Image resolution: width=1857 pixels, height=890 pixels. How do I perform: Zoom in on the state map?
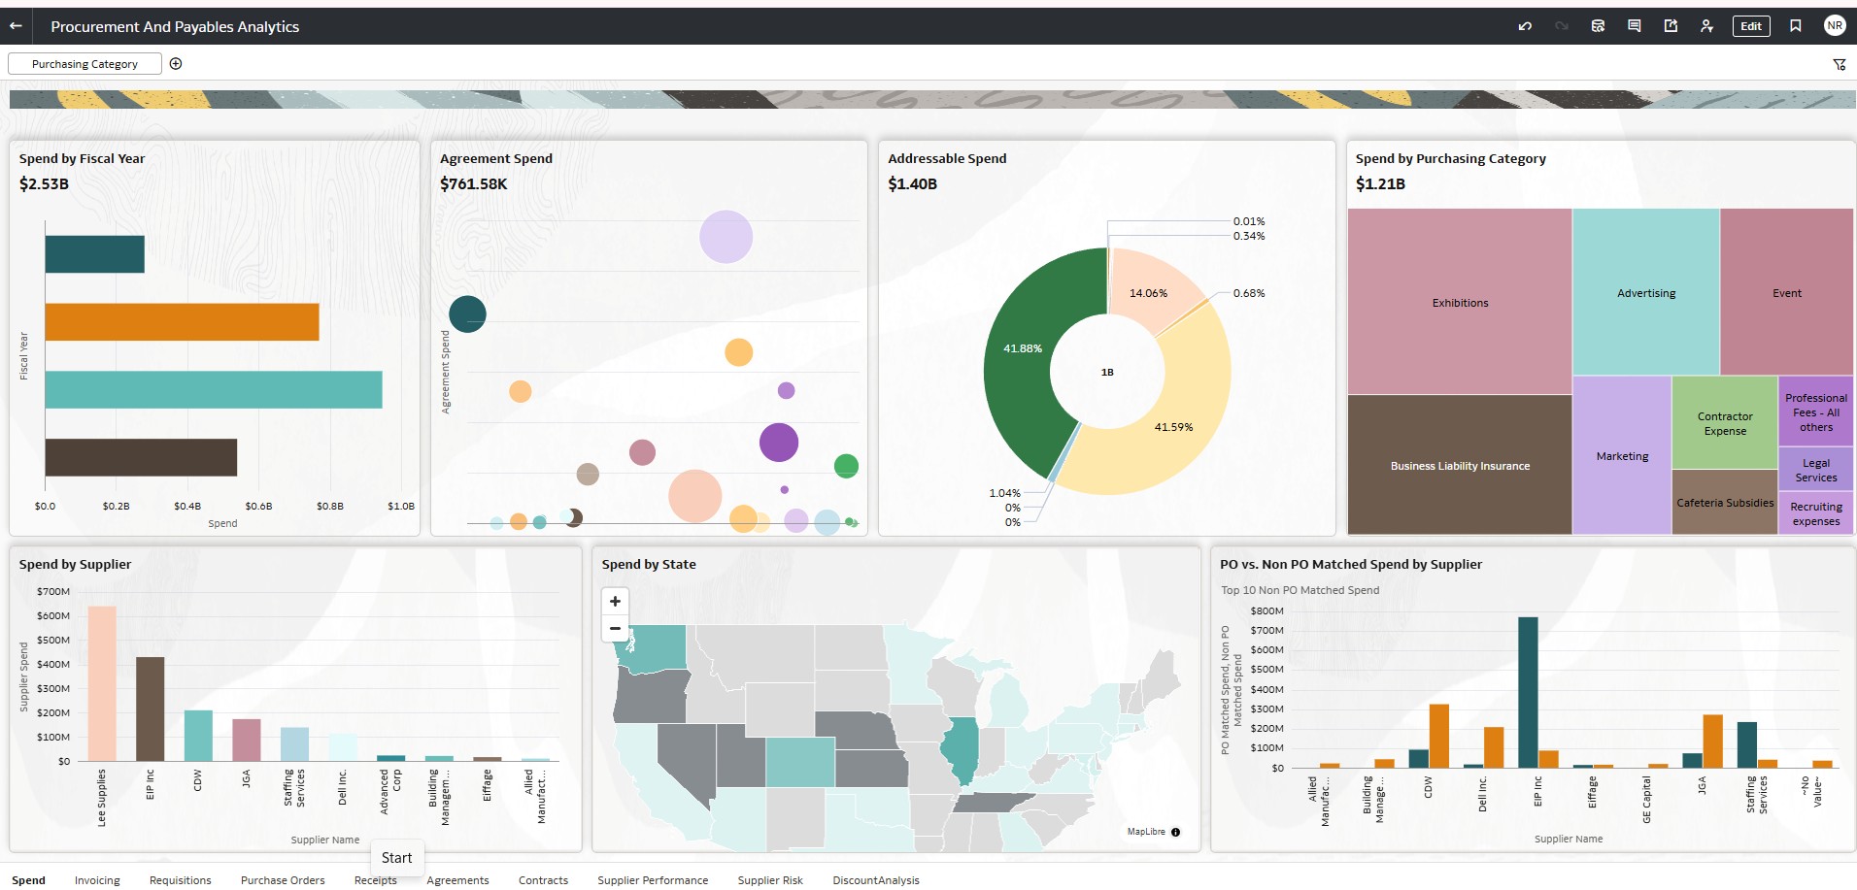coord(615,602)
